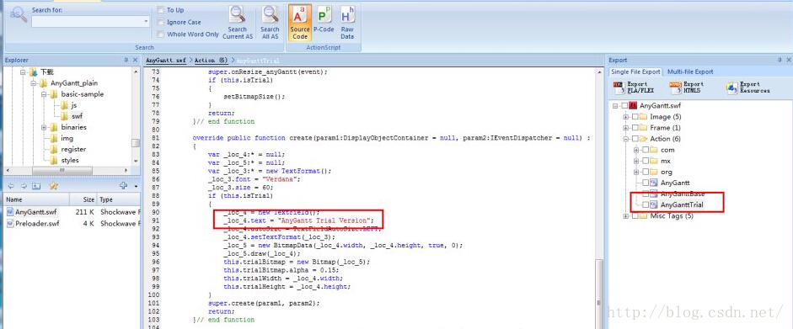Click the AnyGanttTrial script icon
This screenshot has height=329, width=793.
coord(654,204)
